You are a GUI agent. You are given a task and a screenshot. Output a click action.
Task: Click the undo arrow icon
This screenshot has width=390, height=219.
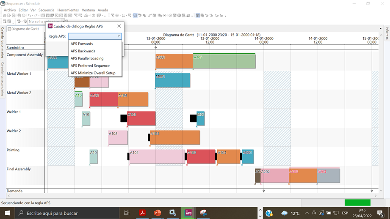(29, 15)
